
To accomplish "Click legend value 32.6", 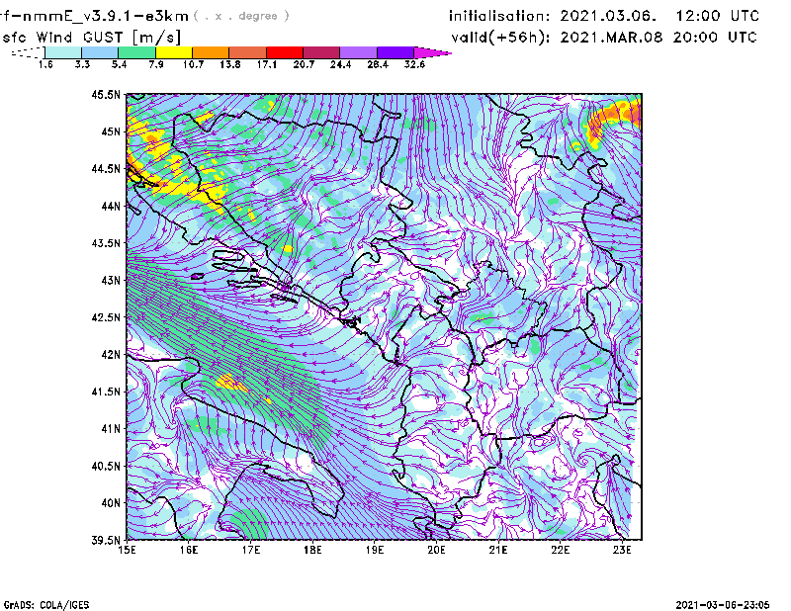I will click(x=414, y=64).
